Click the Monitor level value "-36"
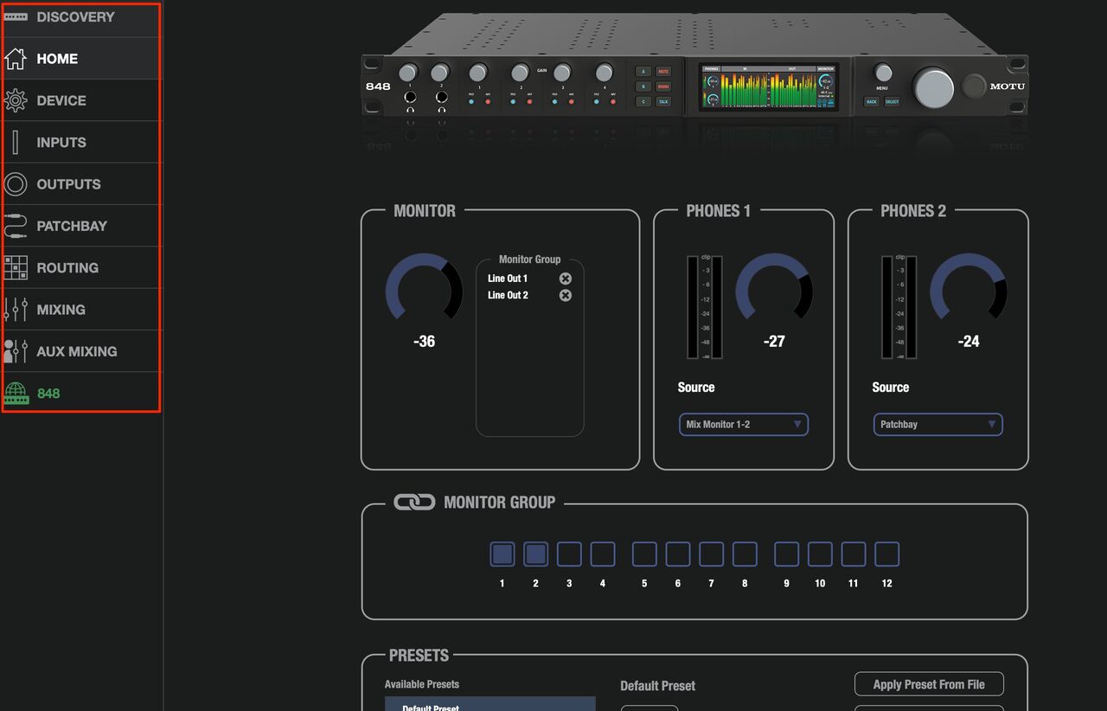This screenshot has height=711, width=1107. [424, 342]
